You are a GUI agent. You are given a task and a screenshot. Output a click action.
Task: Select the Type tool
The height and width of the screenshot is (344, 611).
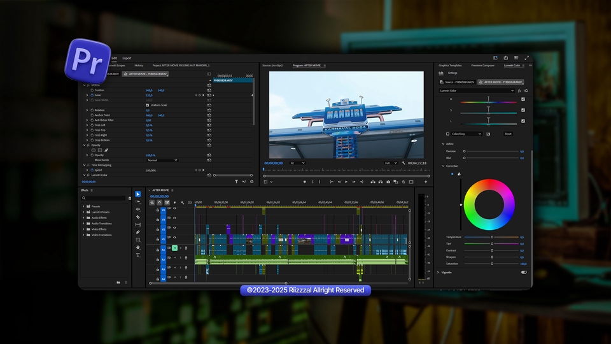click(x=138, y=255)
